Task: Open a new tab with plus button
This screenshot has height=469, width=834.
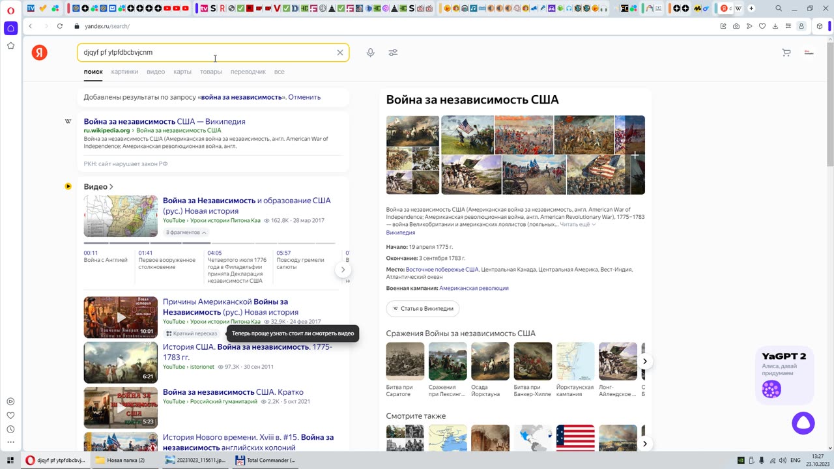Action: pyautogui.click(x=751, y=8)
